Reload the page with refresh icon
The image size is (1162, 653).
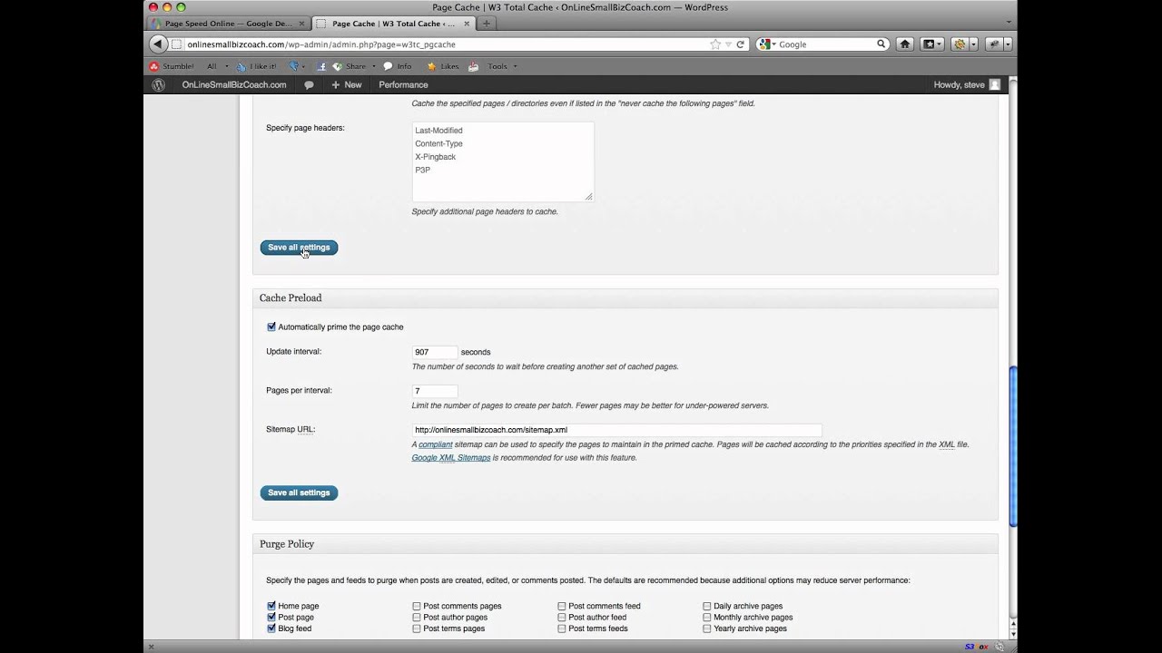(x=741, y=44)
